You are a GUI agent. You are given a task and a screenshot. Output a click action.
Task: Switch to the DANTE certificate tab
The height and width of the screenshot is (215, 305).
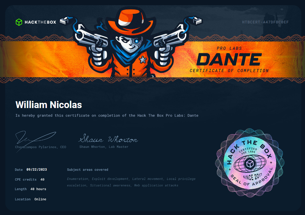tap(229, 59)
